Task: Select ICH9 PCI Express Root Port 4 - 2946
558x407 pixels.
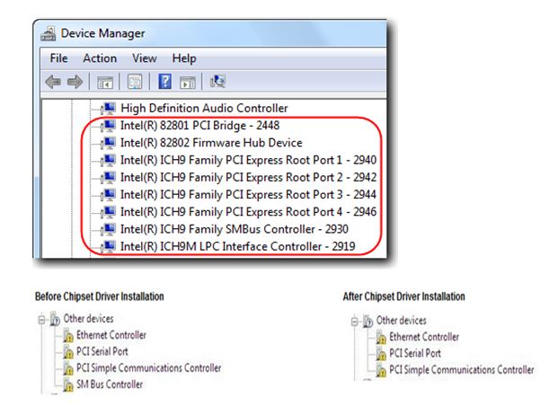Action: (248, 212)
